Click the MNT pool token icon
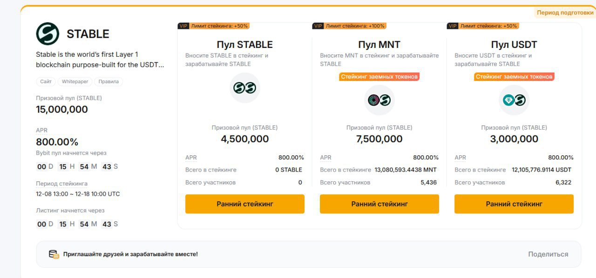 coord(379,100)
